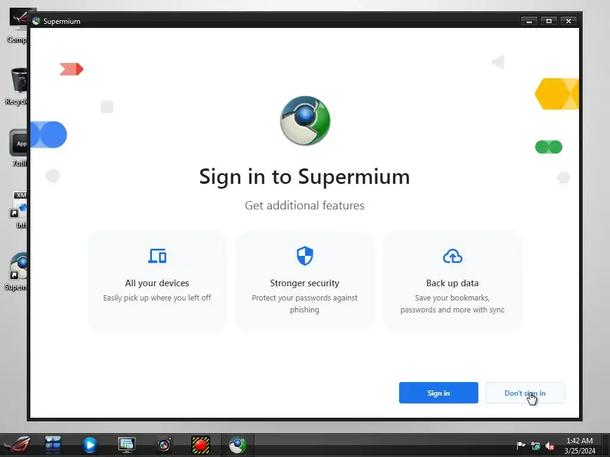The width and height of the screenshot is (610, 457).
Task: Launch media player from the taskbar
Action: coord(89,445)
